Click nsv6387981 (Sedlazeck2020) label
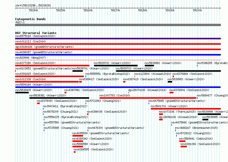228x162 pixels. click(x=84, y=90)
